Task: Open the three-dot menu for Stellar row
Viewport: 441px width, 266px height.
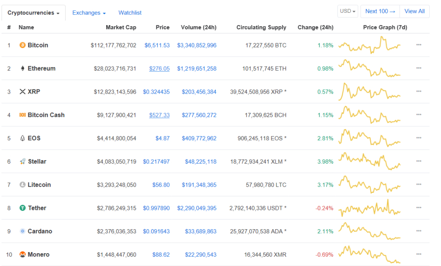Action: tap(419, 161)
